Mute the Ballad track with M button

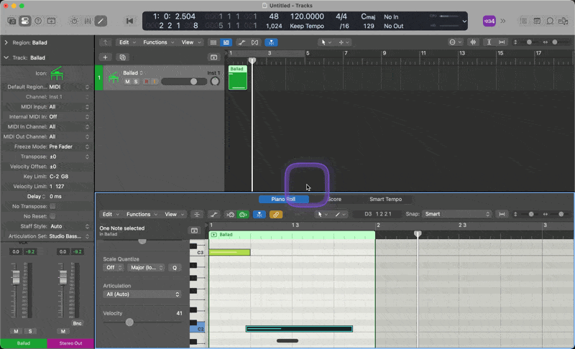(x=127, y=82)
